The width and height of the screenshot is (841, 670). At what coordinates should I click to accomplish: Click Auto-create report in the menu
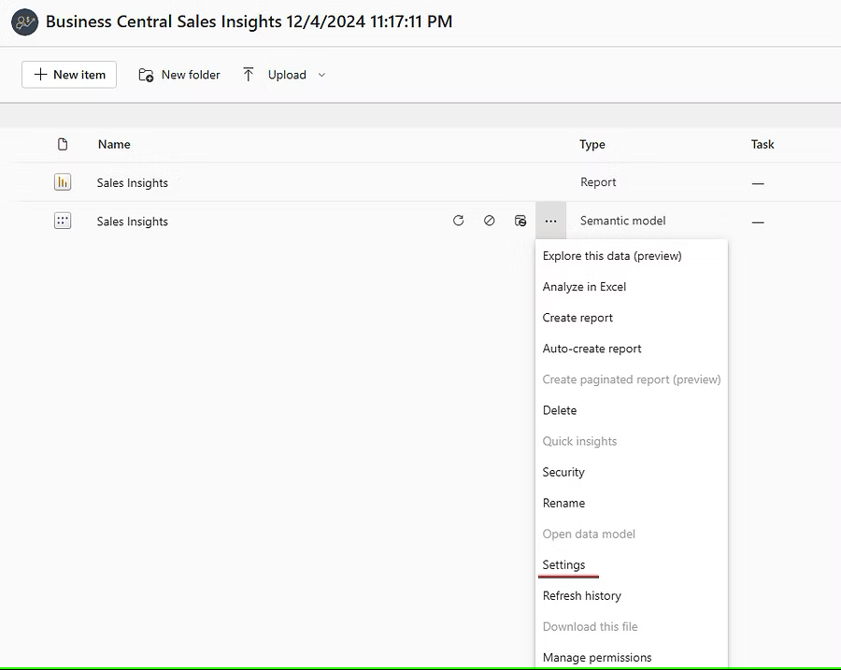click(x=592, y=349)
